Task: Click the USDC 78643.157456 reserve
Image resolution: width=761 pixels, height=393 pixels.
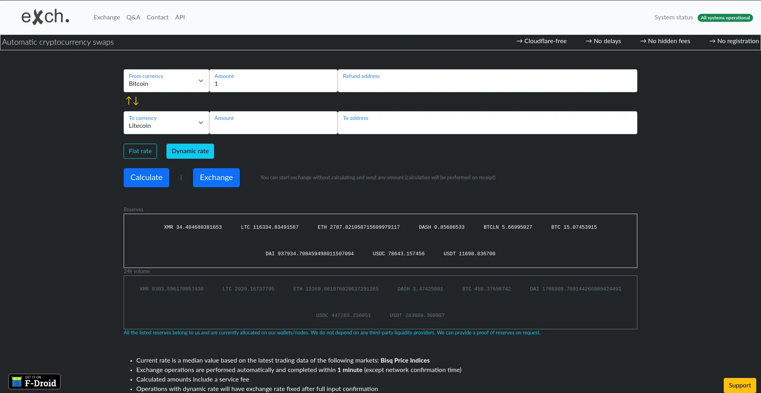Action: click(x=399, y=254)
